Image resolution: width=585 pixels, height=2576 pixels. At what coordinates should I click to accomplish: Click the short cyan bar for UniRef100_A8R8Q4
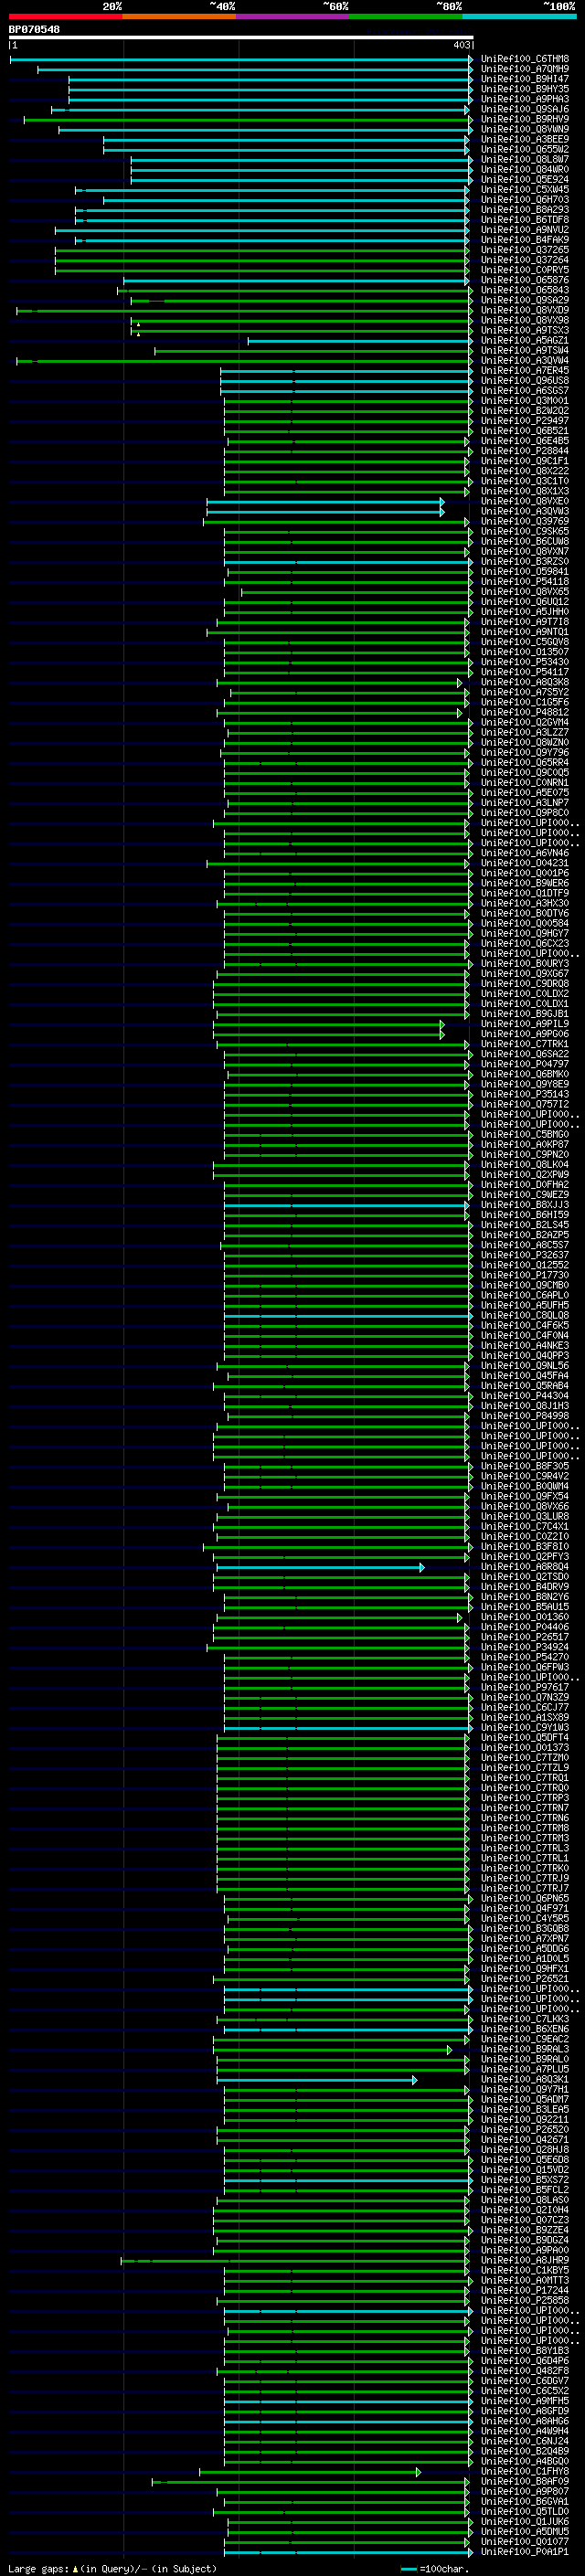tap(320, 1567)
